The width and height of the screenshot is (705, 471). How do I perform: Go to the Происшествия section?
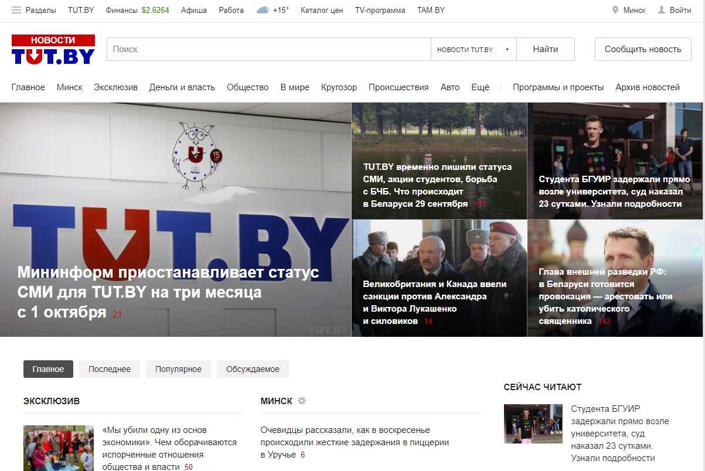(x=399, y=87)
